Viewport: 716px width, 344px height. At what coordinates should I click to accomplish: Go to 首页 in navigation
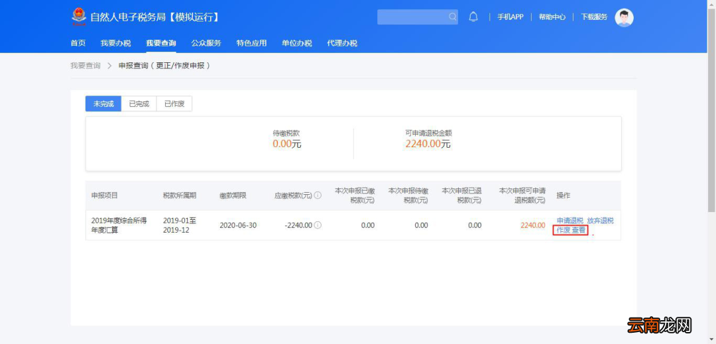[78, 43]
